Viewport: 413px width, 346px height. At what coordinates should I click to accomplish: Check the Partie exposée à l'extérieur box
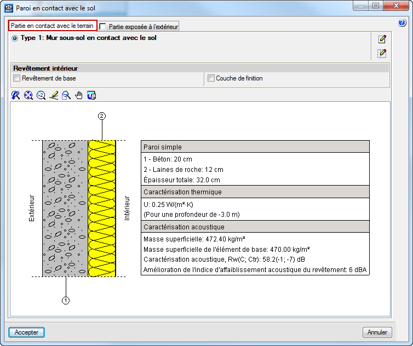coord(103,27)
